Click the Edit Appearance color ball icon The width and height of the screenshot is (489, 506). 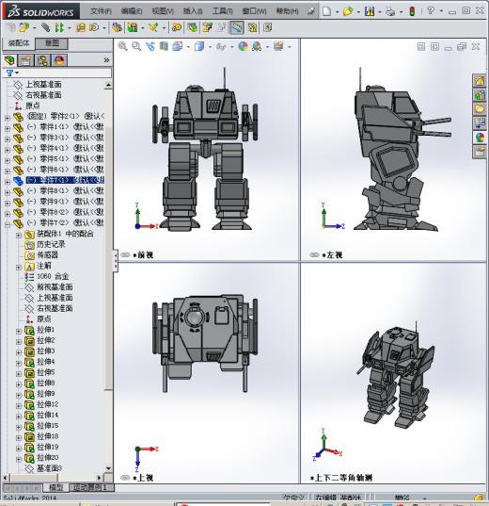click(x=243, y=46)
